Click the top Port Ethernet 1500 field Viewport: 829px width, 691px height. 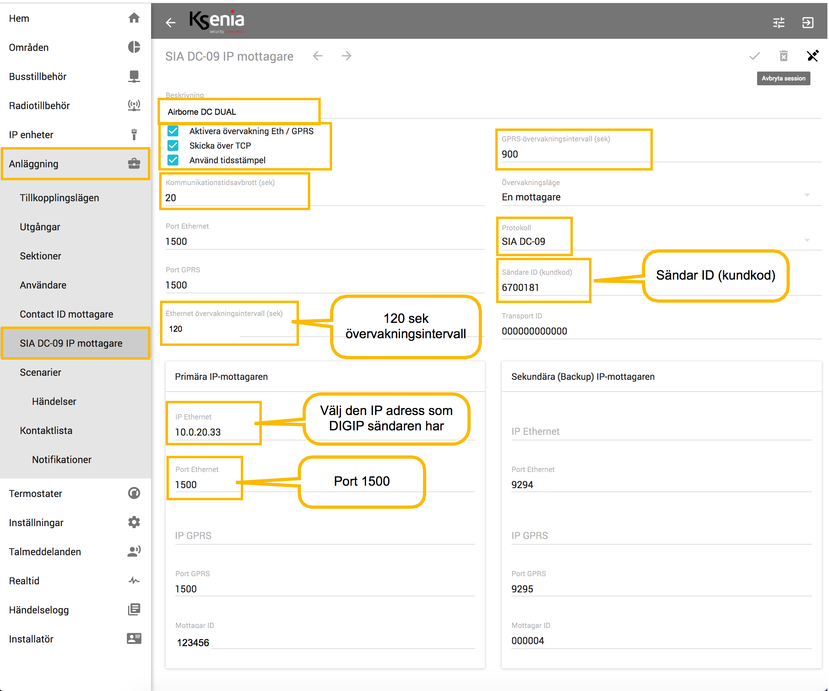point(325,241)
